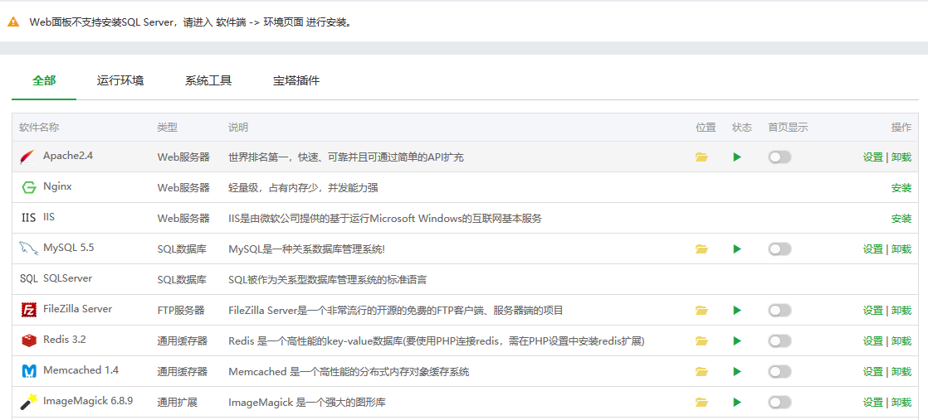Click 卸载 for FileZilla Server
This screenshot has height=420, width=928.
point(901,310)
